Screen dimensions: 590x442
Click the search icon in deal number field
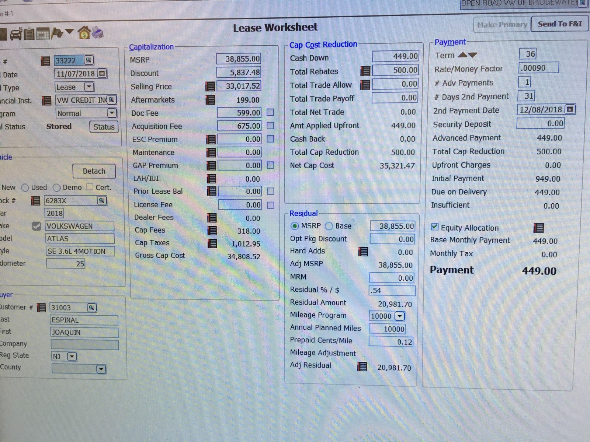[88, 60]
